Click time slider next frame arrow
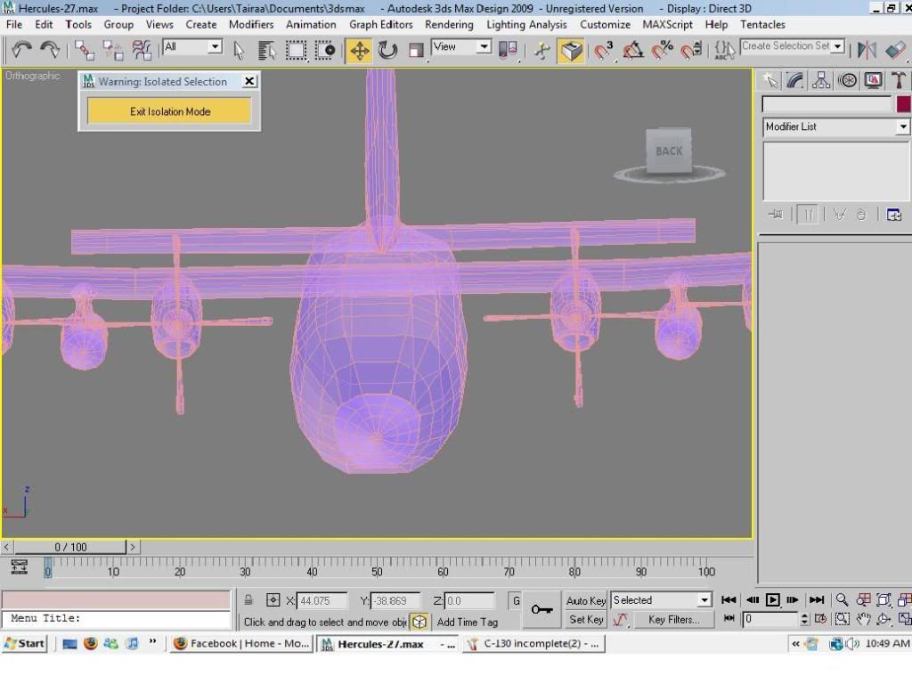 [133, 547]
